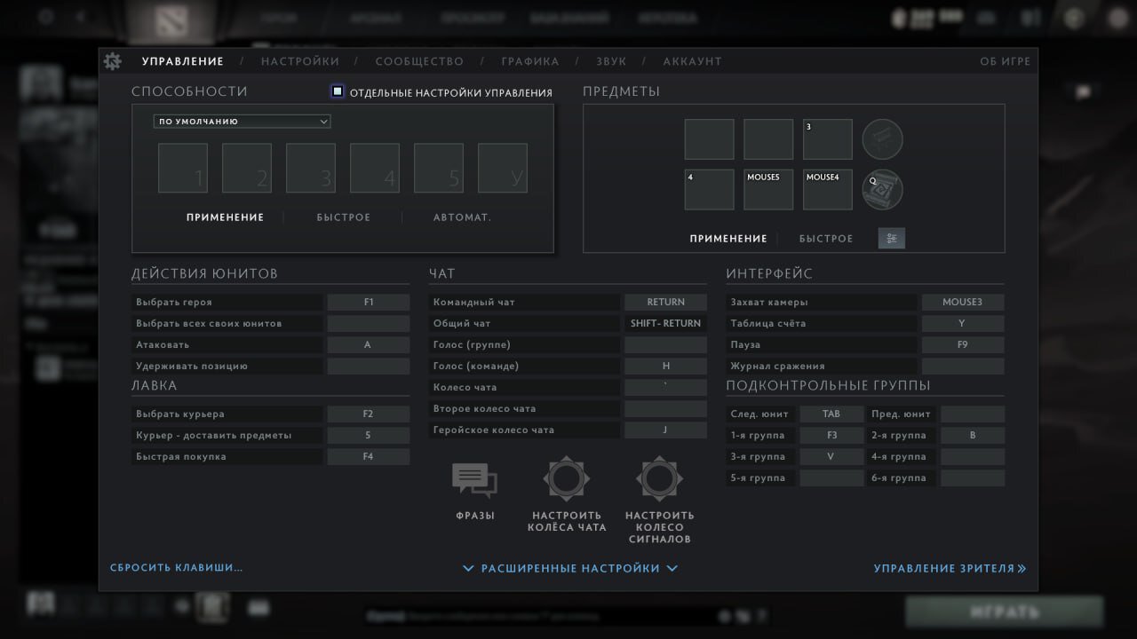Switch to the Графика tab
This screenshot has width=1137, height=639.
pyautogui.click(x=529, y=61)
